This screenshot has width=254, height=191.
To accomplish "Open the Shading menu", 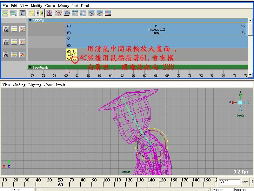I will click(19, 85).
